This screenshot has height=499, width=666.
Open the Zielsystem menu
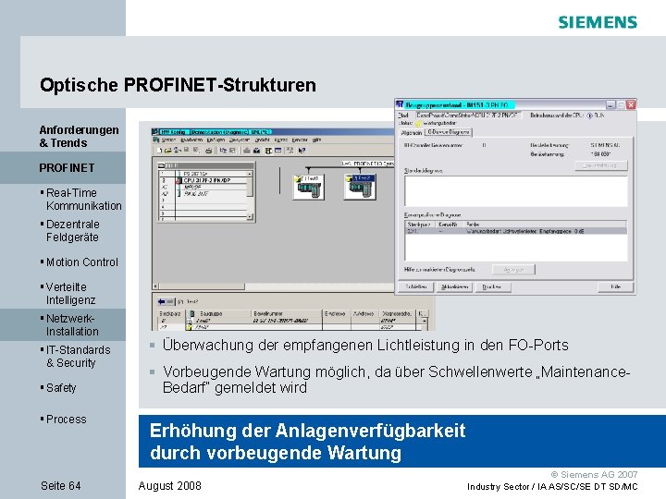point(240,140)
